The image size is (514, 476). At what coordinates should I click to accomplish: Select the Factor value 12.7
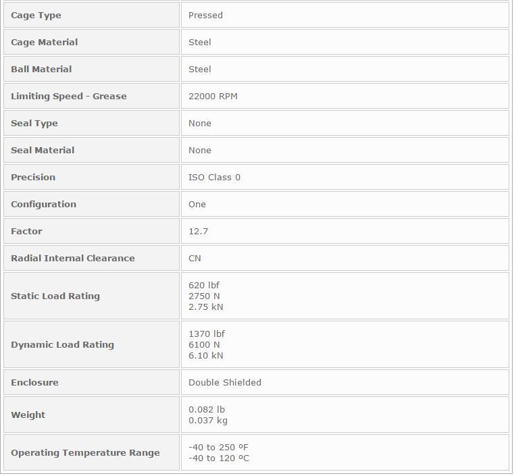199,232
